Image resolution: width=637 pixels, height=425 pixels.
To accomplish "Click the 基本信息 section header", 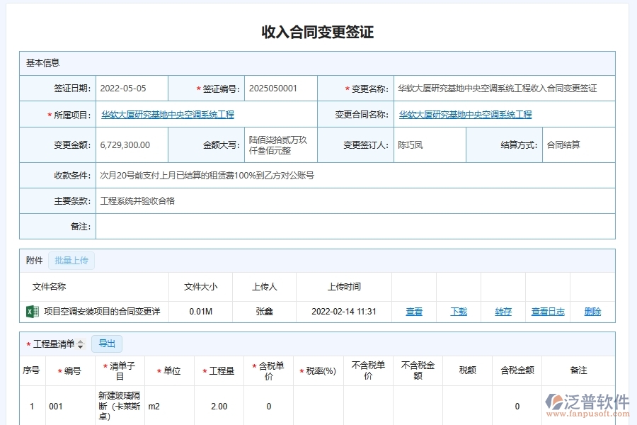I will (40, 63).
